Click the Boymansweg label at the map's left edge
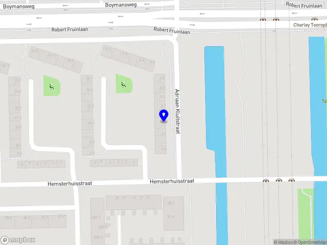 coord(18,7)
